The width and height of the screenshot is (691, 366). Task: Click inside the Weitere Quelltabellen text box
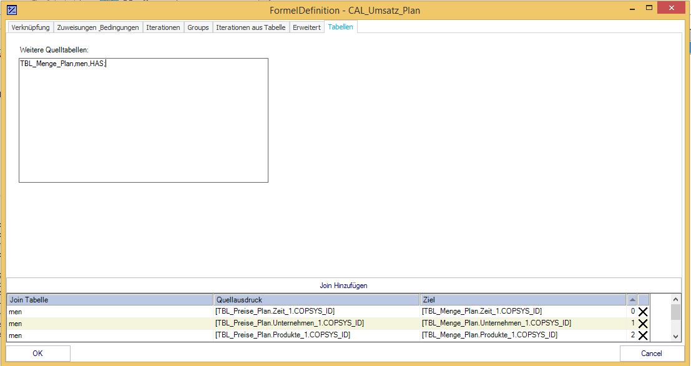tap(144, 120)
